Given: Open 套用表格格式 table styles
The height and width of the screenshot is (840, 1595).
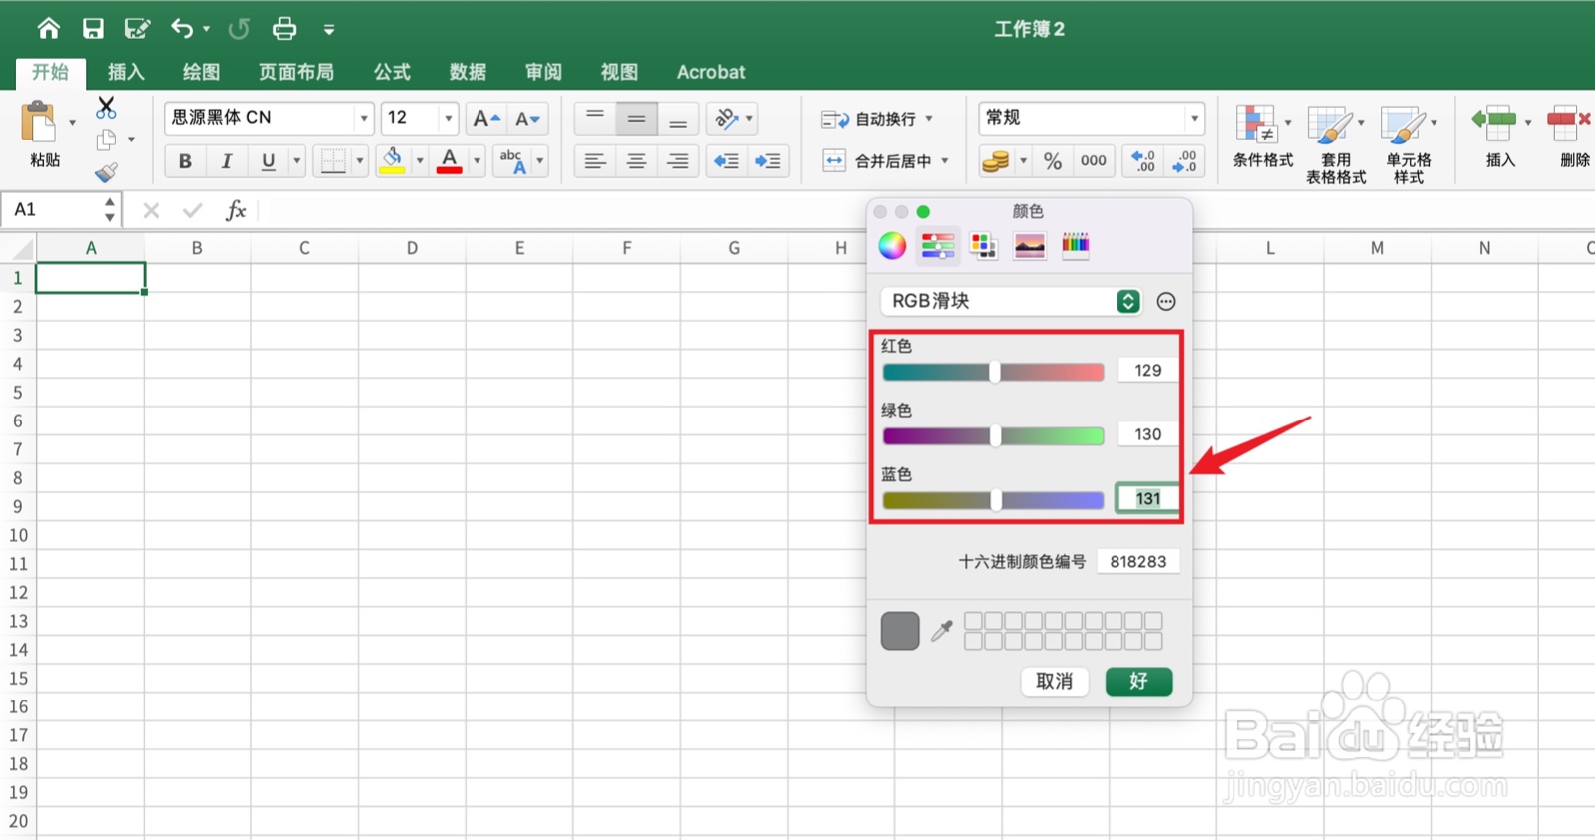Looking at the screenshot, I should click(1336, 144).
